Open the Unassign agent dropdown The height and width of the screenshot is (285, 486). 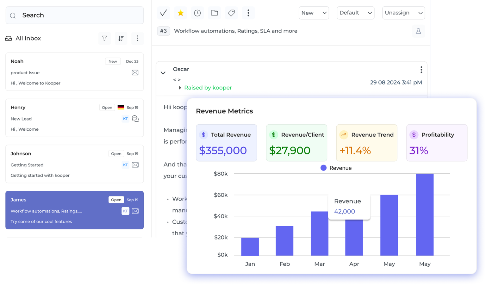click(403, 13)
